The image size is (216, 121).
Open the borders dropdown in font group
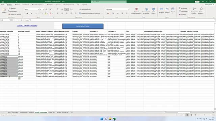43,13
